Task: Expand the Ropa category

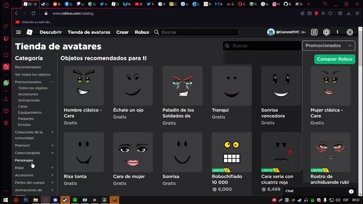Action: [52, 168]
